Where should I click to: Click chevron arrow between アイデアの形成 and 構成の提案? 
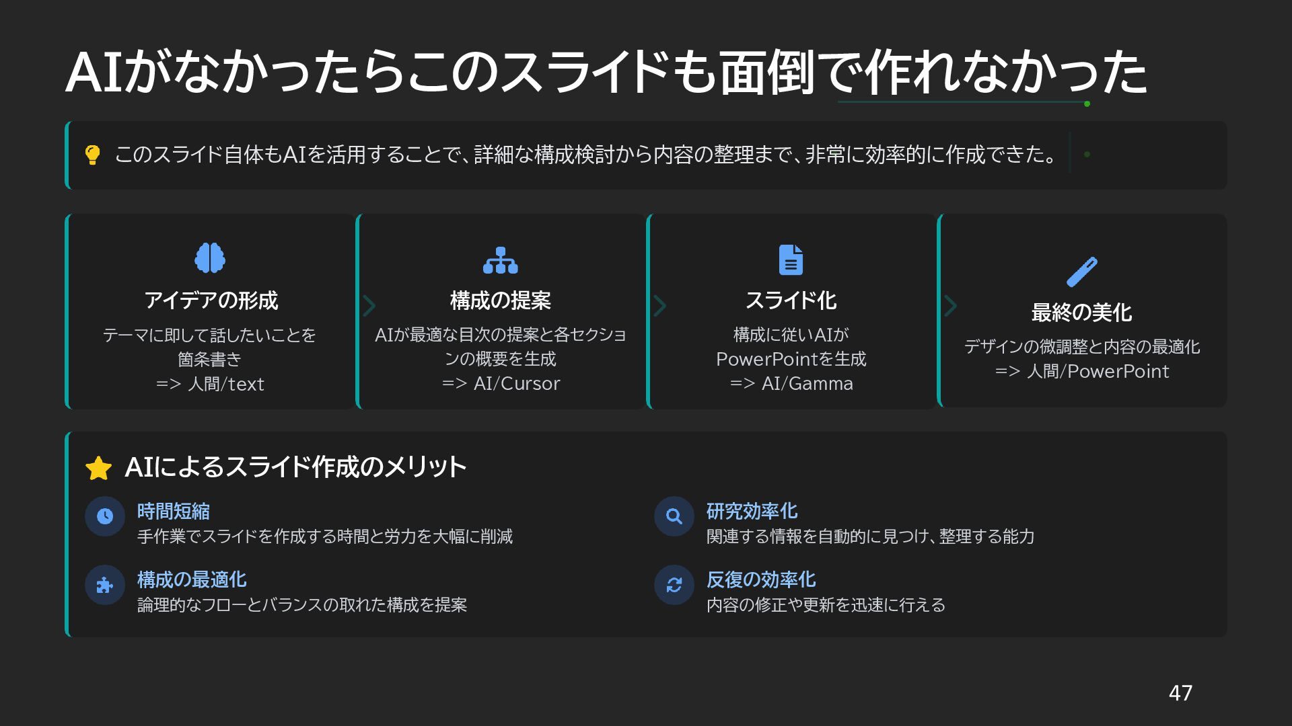[369, 306]
